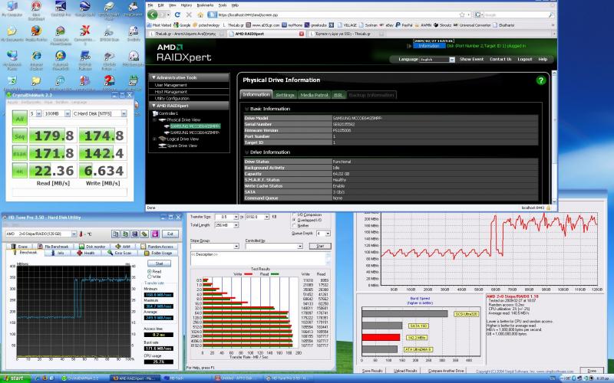The image size is (614, 383).
Task: Click the Firefox stop loading icon
Action: point(189,15)
